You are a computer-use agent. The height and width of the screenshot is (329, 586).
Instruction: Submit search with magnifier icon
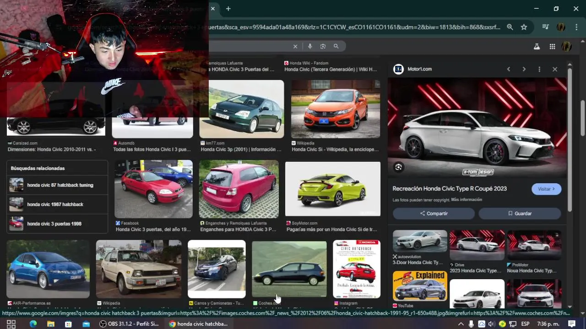point(336,47)
